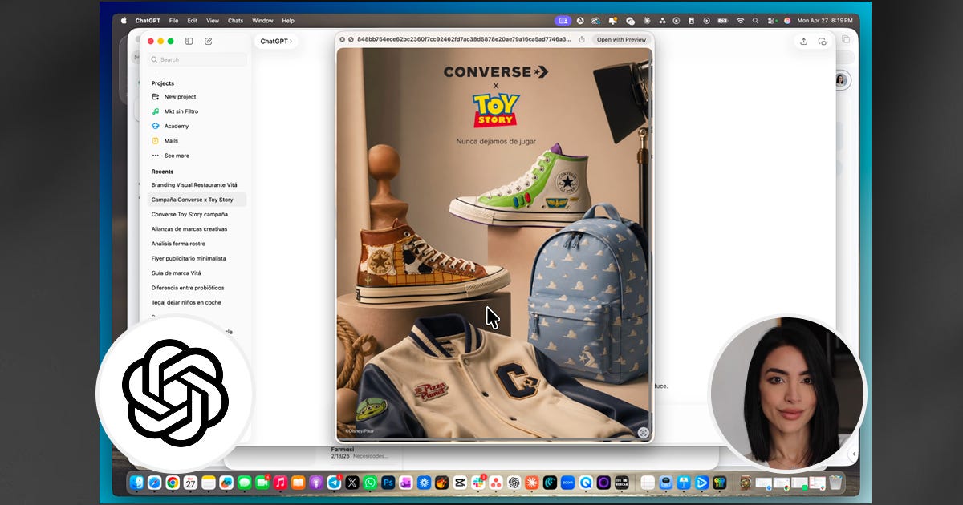Open the View menu

coord(213,20)
